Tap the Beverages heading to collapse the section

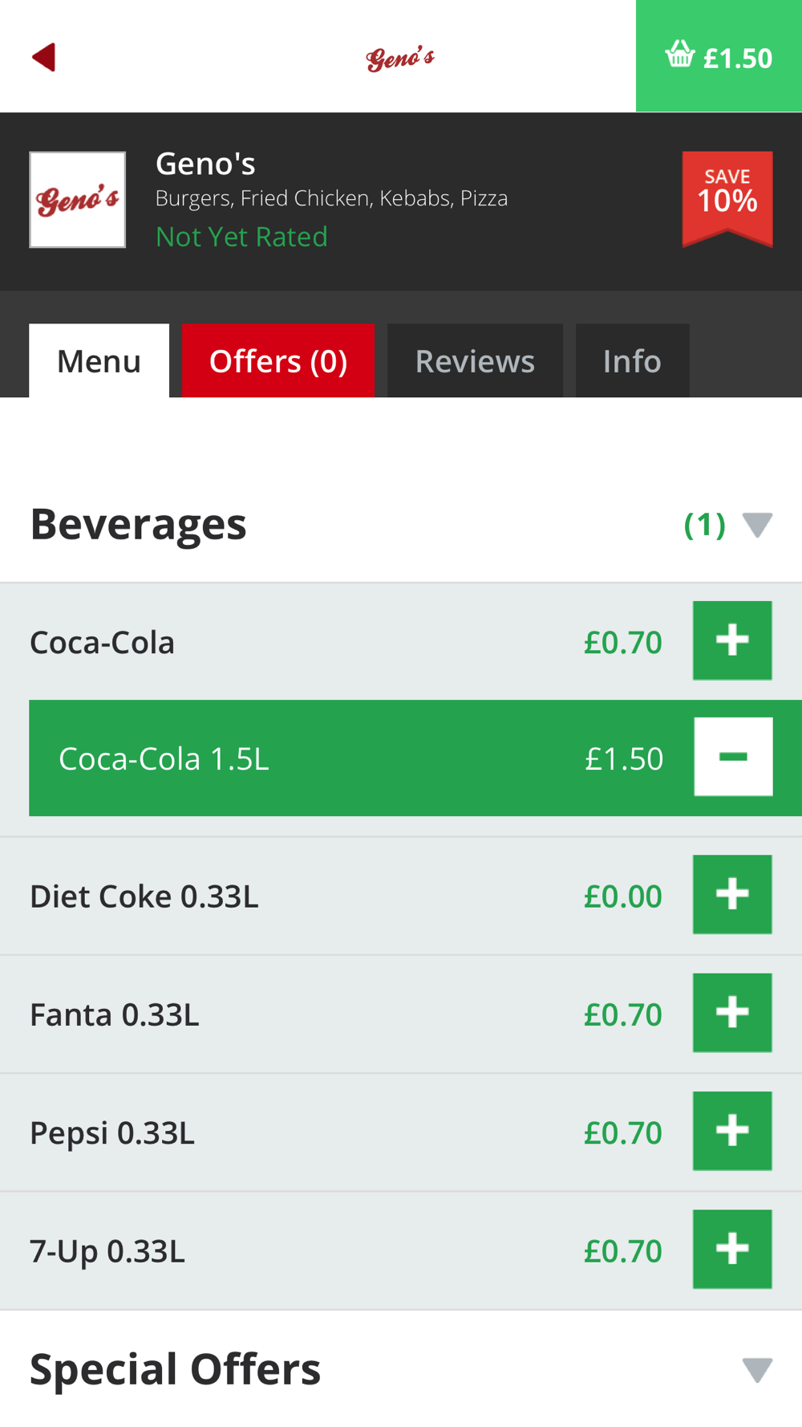pos(138,524)
